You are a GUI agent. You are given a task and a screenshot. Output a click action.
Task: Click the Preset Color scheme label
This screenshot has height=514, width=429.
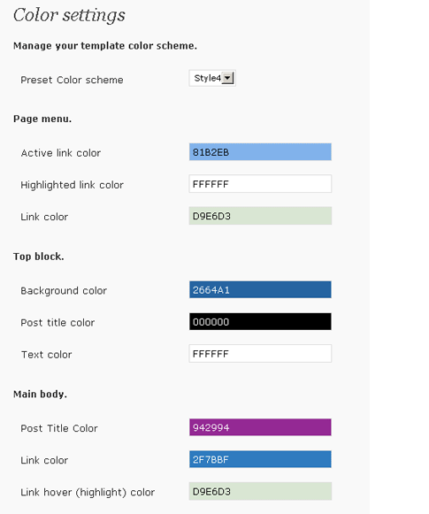[72, 80]
